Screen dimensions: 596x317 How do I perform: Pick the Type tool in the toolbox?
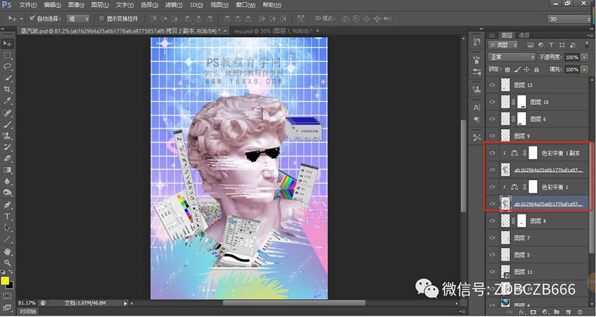point(8,216)
